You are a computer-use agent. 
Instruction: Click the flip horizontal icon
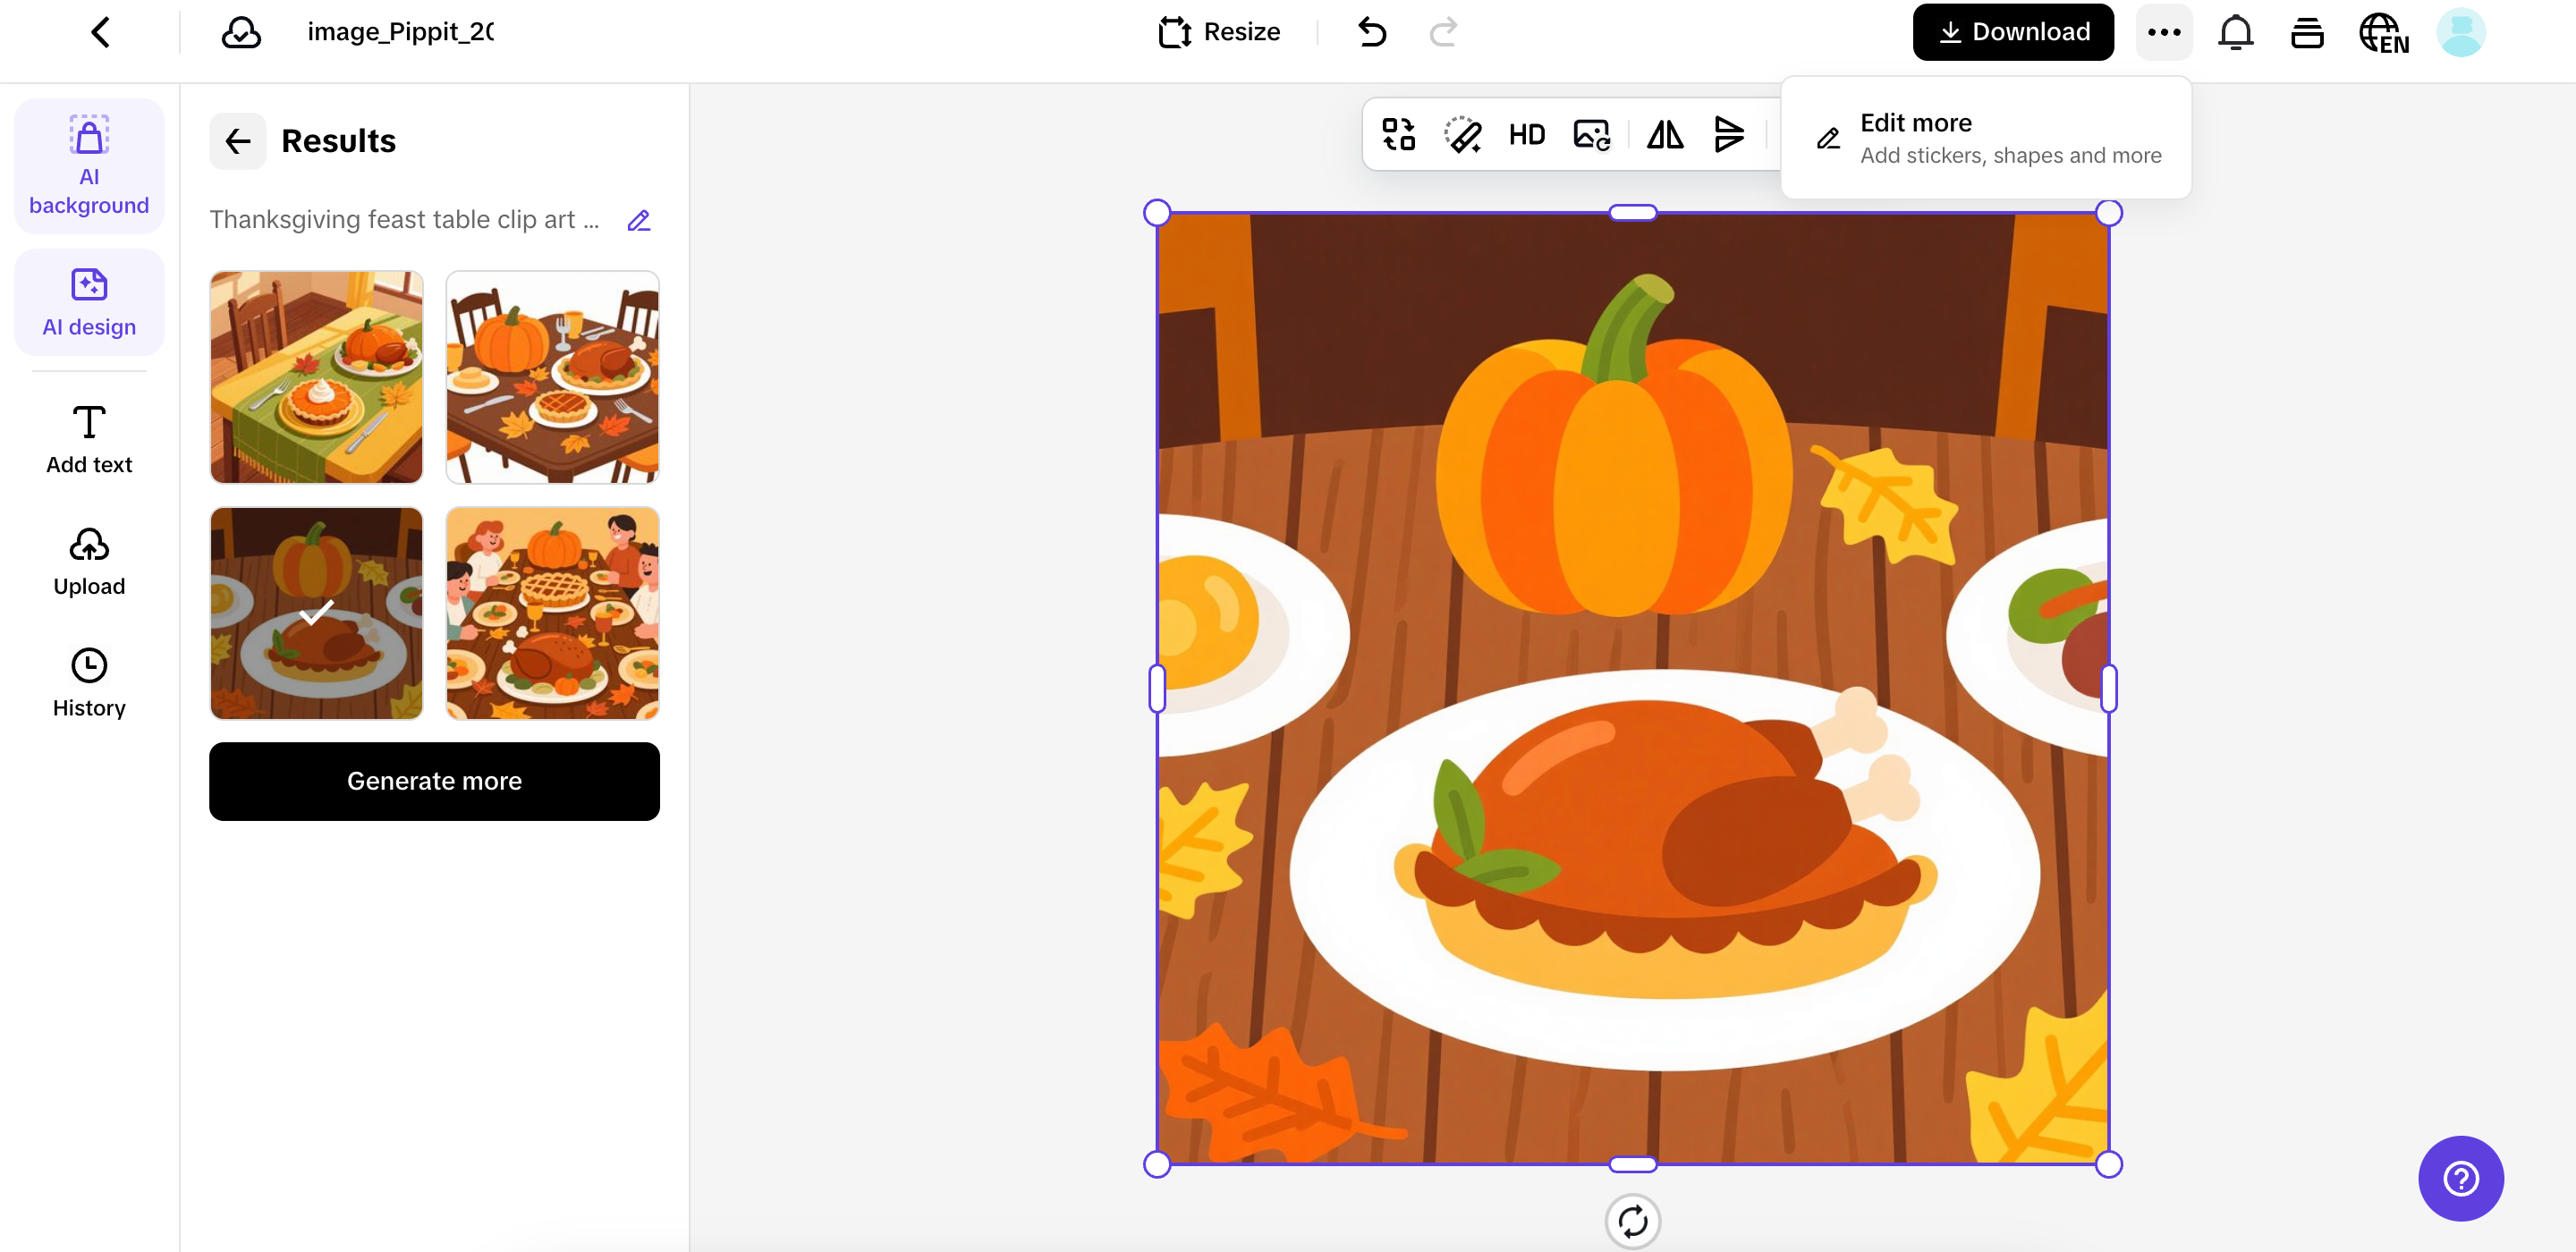click(1664, 135)
